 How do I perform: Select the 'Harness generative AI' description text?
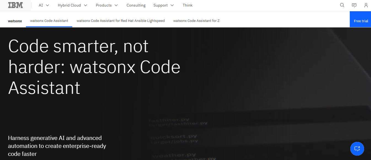tap(57, 146)
